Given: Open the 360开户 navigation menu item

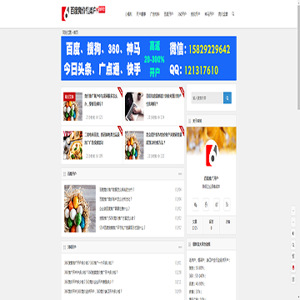Looking at the screenshot, I should (x=182, y=14).
